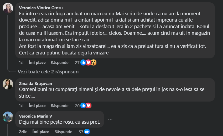This screenshot has width=223, height=136.
Task: Open three-dots menu beside Veronica Marin's comment
Action: click(x=110, y=119)
